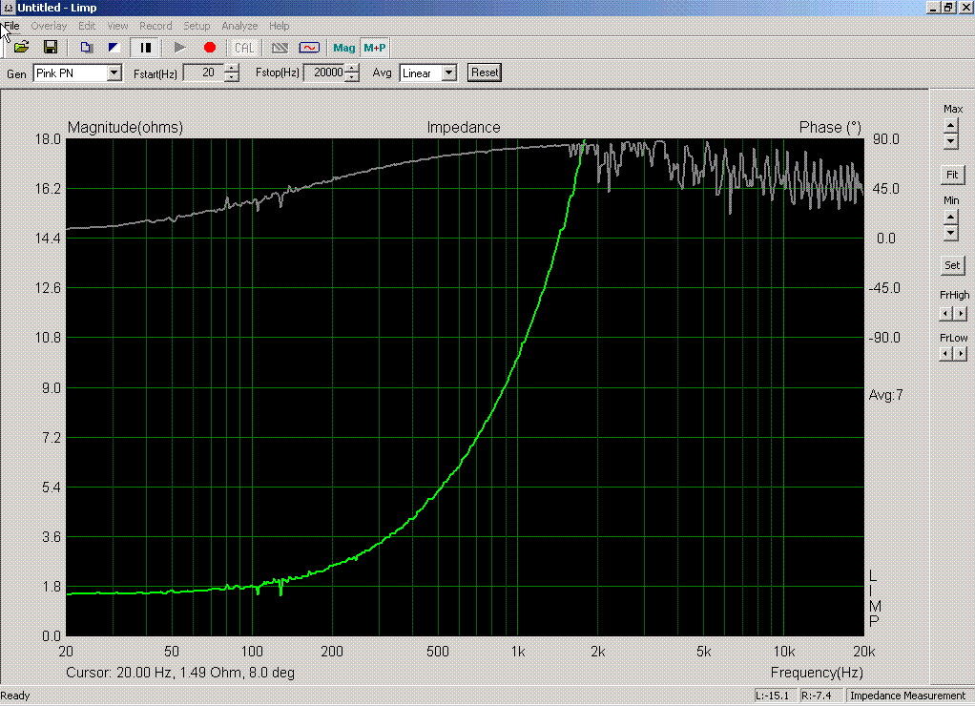Open the File menu
This screenshot has width=975, height=706.
click(11, 26)
